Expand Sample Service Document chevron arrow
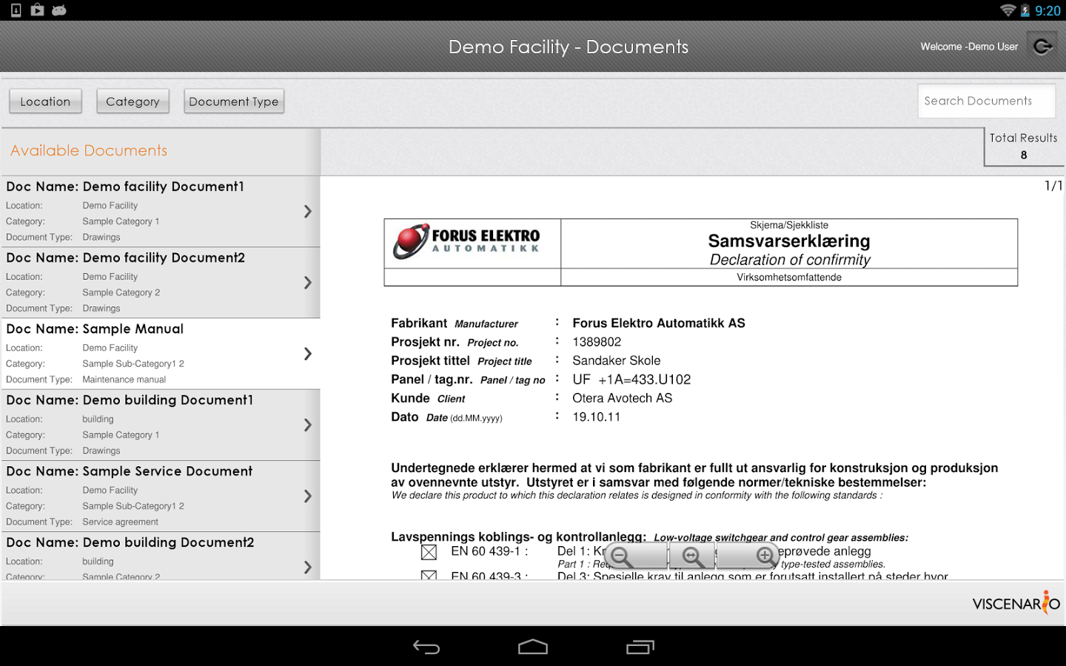Viewport: 1066px width, 666px height. (x=308, y=496)
